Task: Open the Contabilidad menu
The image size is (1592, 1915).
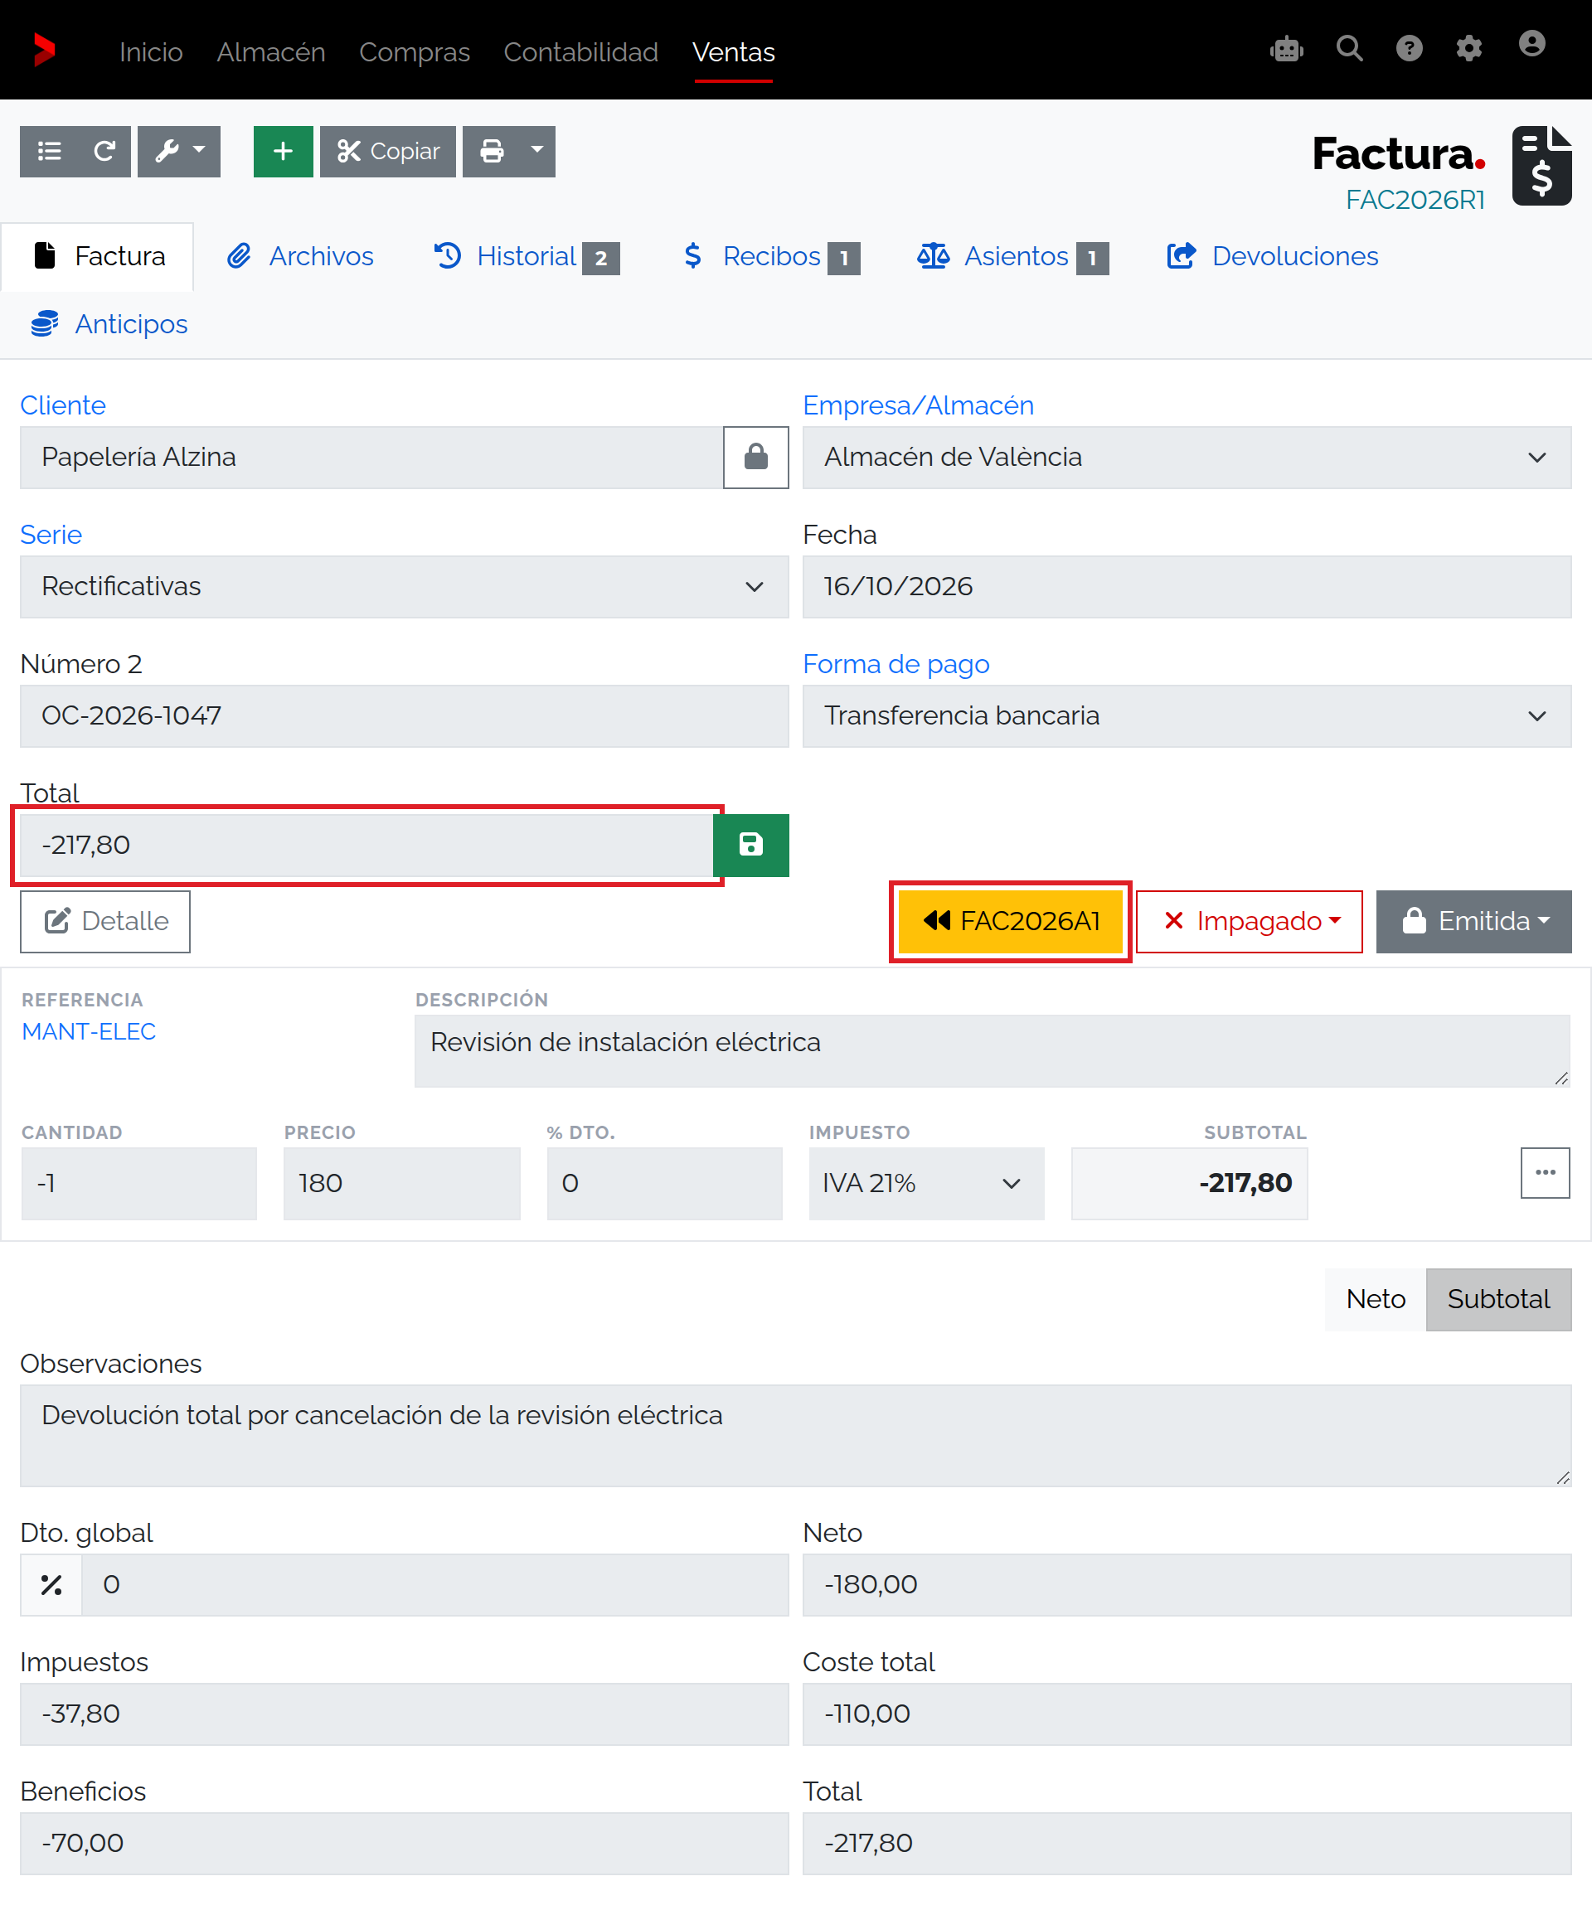Action: [x=581, y=52]
